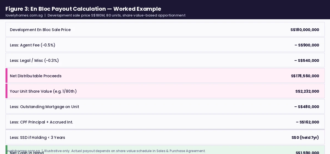Select the S$2,232,000 unit share value

tap(307, 91)
